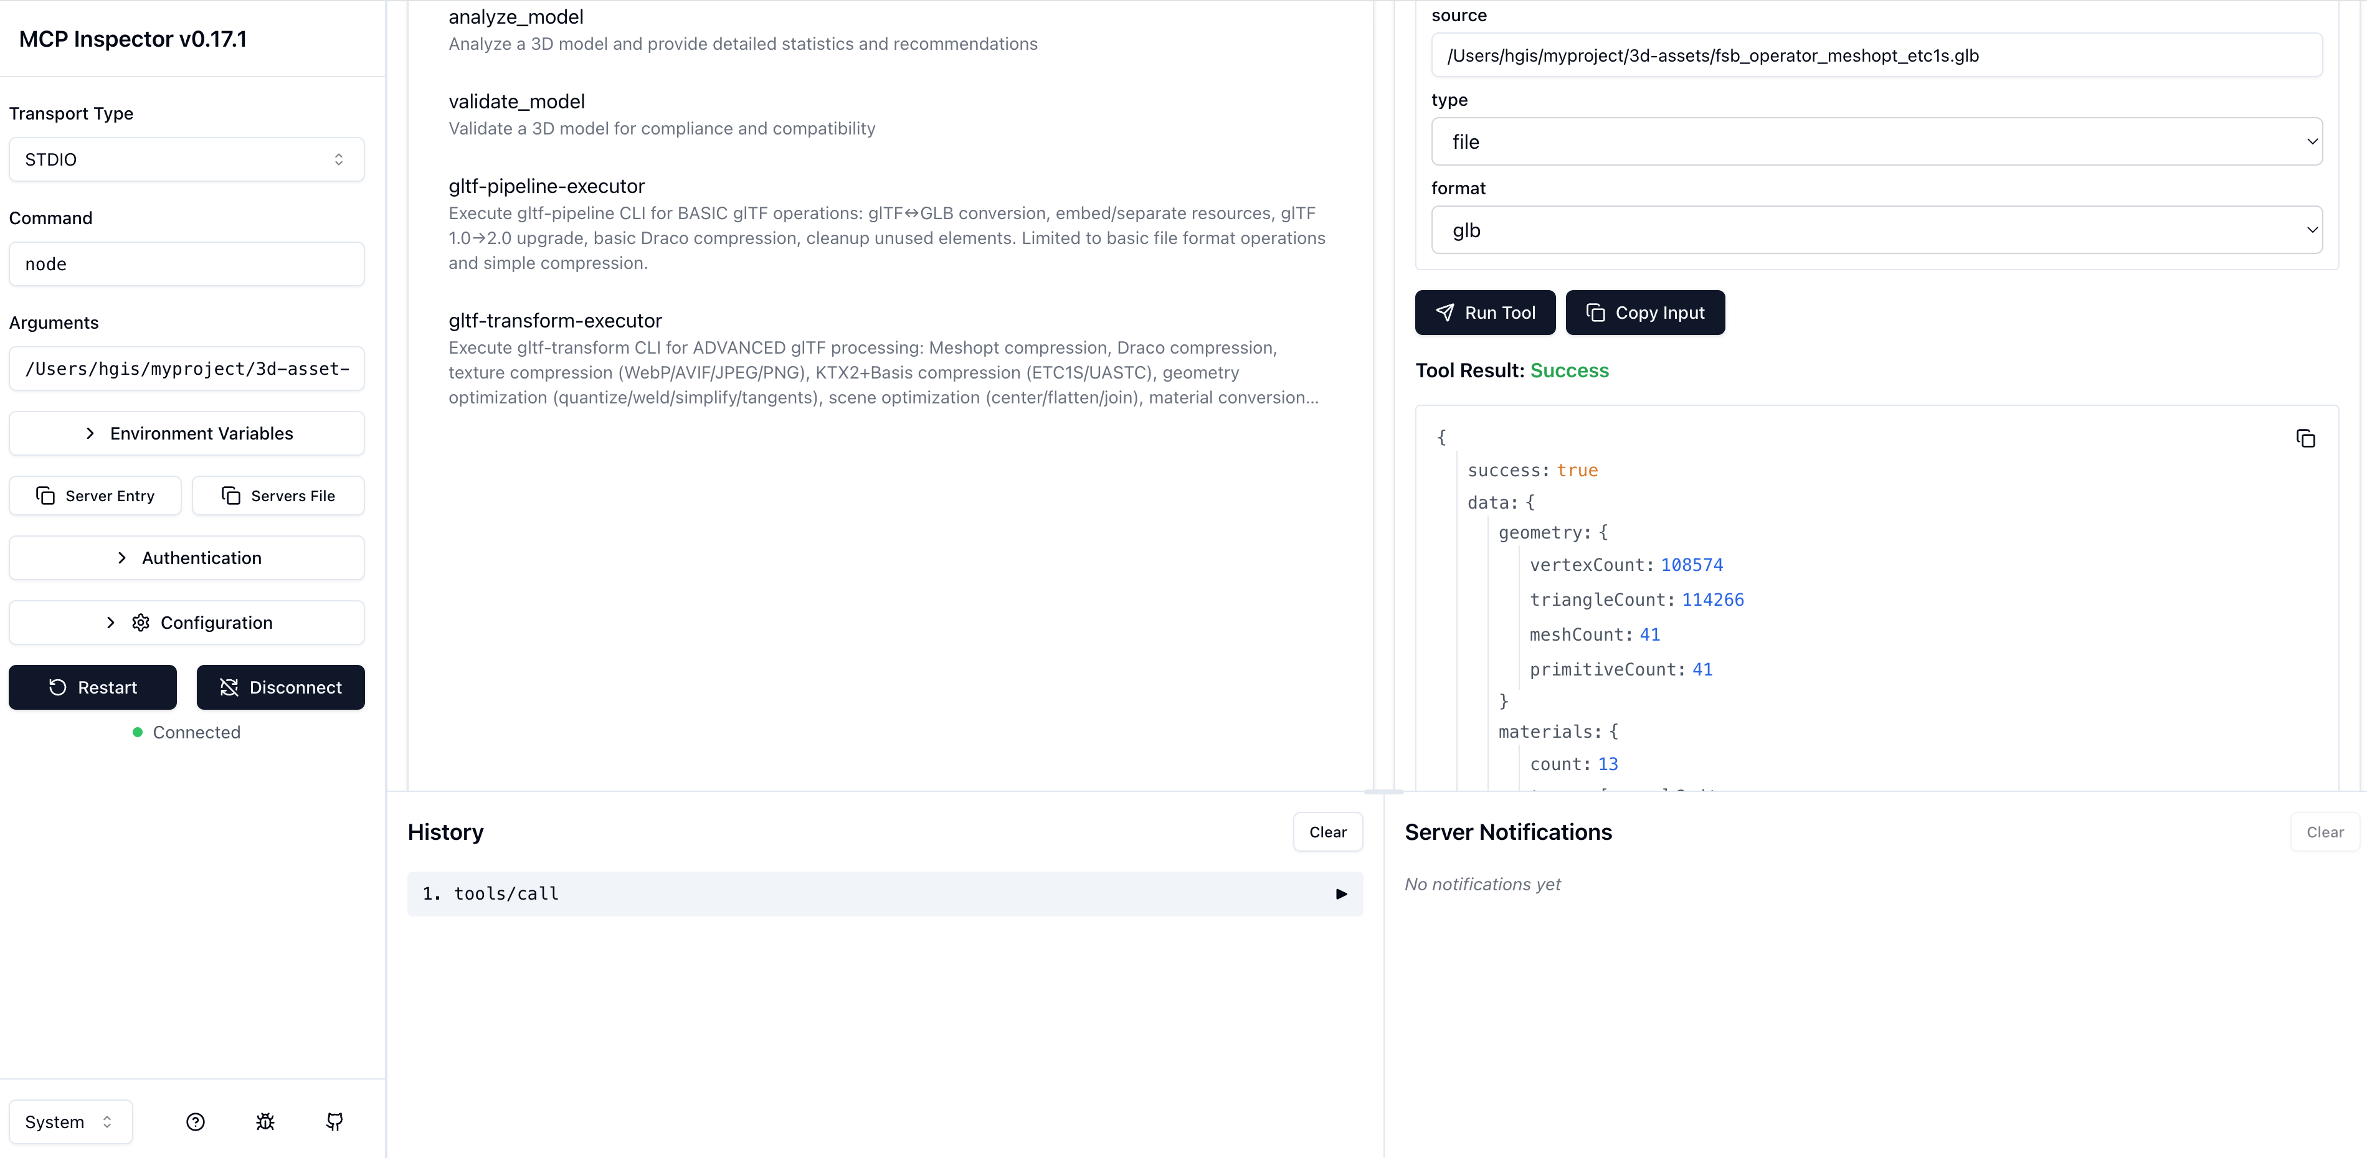Expand the tools/call history entry arrow

(x=1340, y=893)
